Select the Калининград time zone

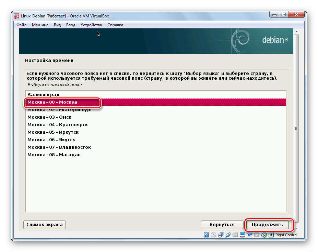click(x=44, y=94)
